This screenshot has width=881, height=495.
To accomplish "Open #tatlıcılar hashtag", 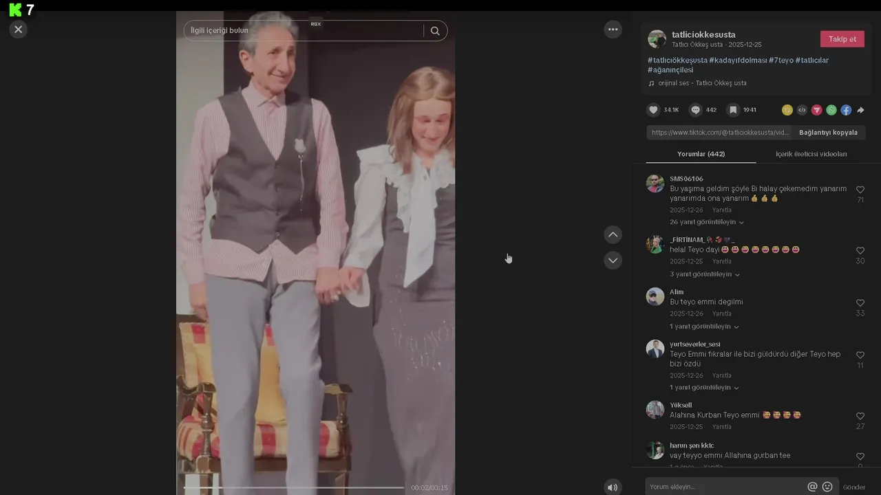I will pyautogui.click(x=812, y=60).
